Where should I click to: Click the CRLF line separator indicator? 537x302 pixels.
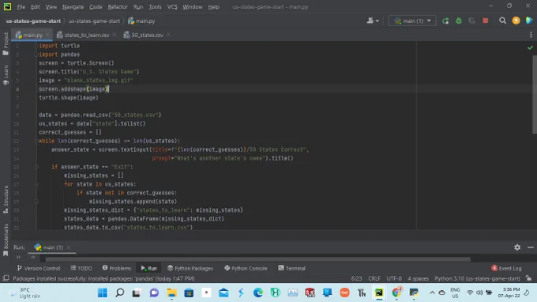pos(374,278)
